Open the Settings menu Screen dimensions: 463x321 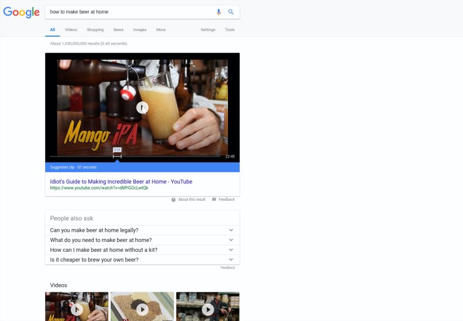click(208, 30)
